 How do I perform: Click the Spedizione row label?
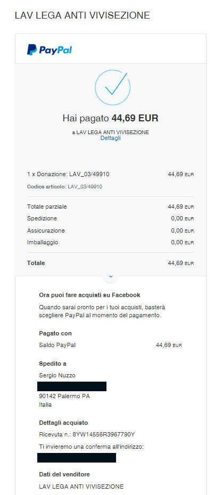42,218
